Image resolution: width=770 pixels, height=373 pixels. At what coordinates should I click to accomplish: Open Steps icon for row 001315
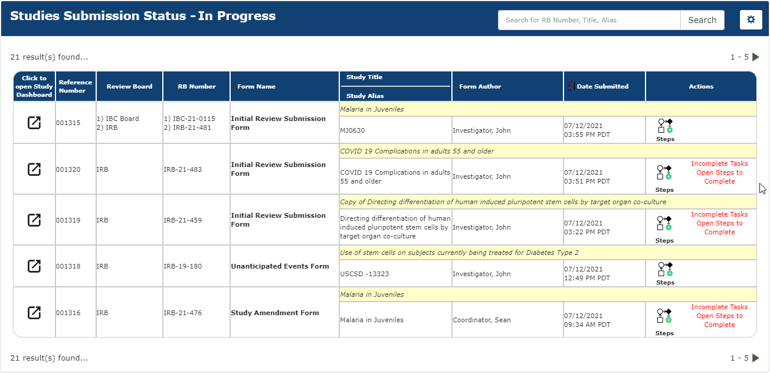click(665, 126)
